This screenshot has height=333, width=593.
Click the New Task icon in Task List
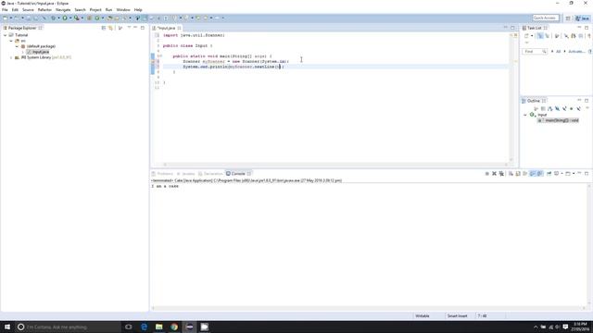click(526, 35)
